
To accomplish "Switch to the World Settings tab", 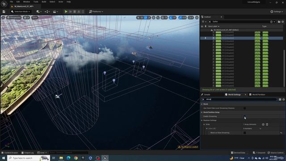I will click(x=235, y=94).
